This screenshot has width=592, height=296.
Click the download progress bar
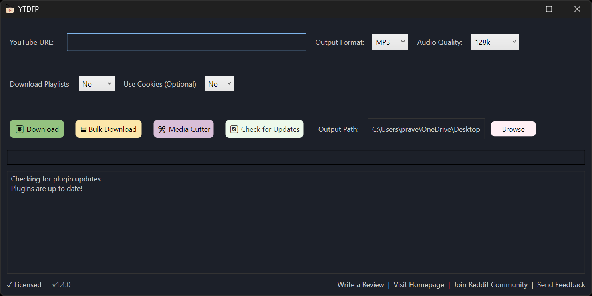pos(296,157)
